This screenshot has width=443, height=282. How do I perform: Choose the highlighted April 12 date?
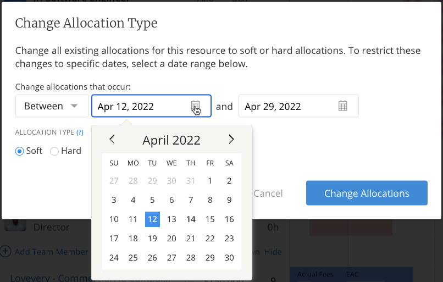[152, 219]
